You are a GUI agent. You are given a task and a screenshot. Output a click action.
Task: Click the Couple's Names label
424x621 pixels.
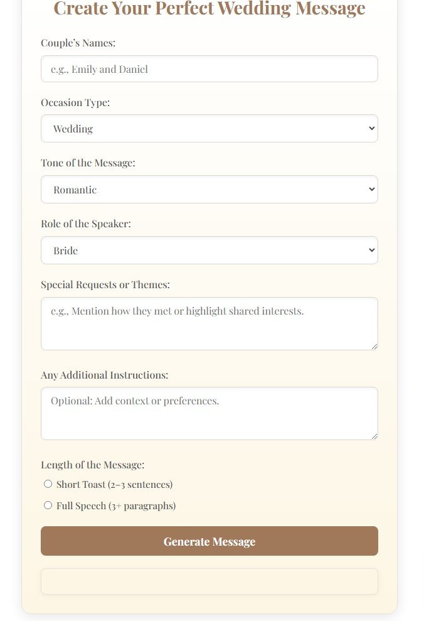[x=78, y=43]
